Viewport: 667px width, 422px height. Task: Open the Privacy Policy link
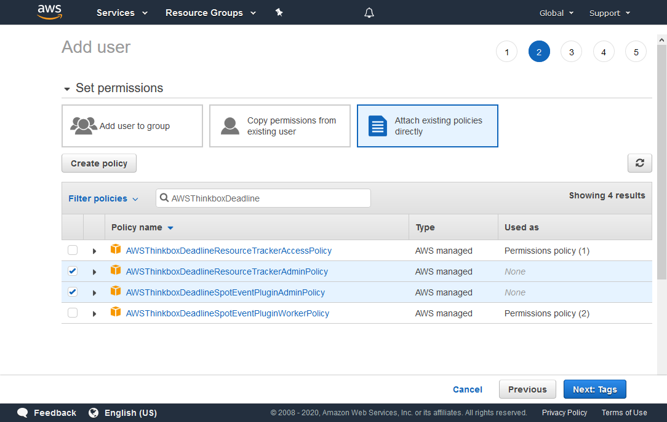pos(564,413)
